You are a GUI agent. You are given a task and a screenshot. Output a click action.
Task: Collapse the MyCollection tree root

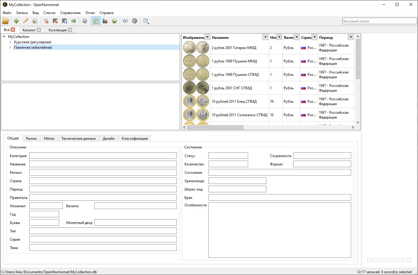coord(4,37)
